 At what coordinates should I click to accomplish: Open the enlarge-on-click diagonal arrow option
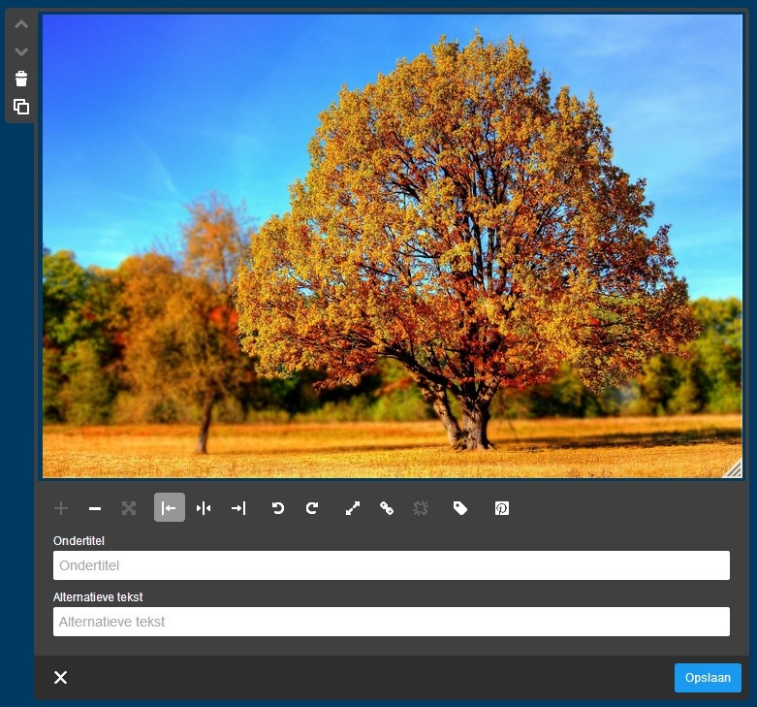click(353, 508)
